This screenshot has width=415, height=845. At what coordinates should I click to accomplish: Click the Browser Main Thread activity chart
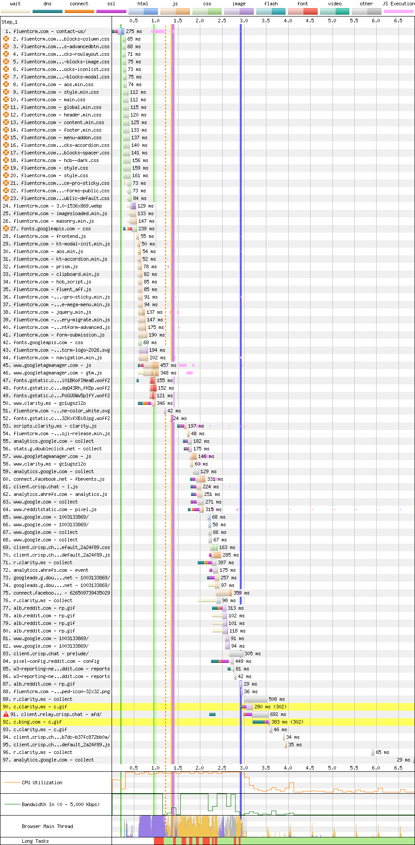click(263, 826)
